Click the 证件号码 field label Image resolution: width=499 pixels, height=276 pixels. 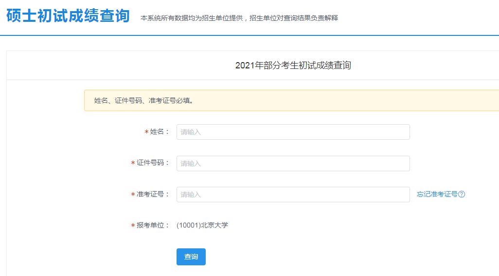pyautogui.click(x=153, y=163)
